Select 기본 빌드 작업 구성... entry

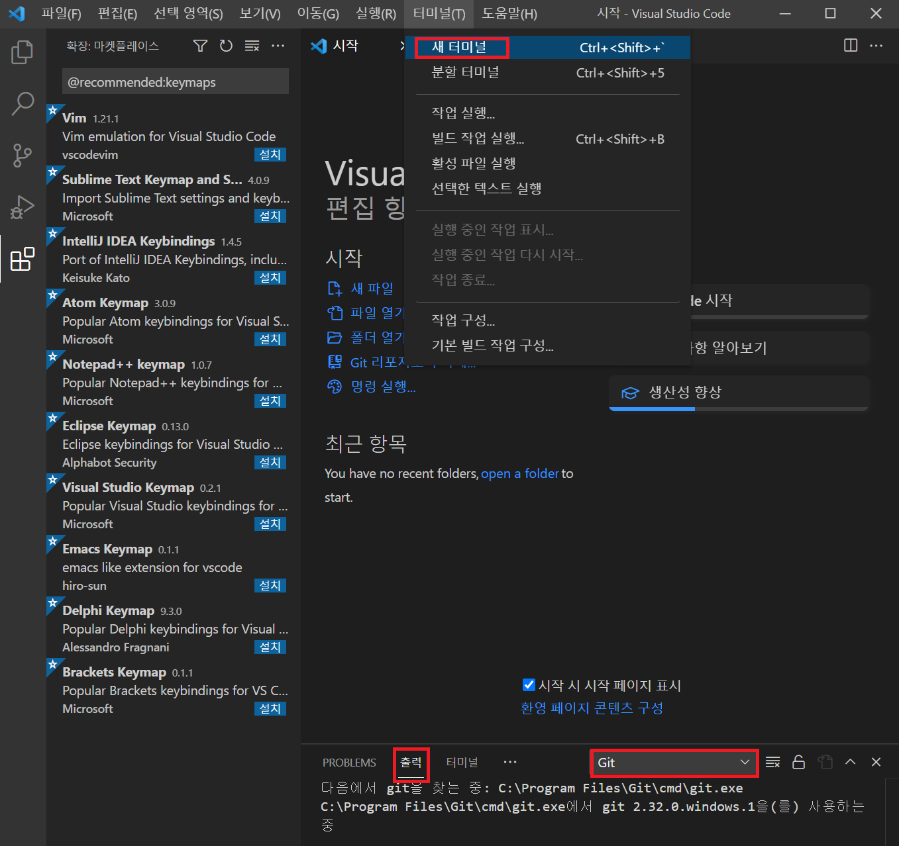point(548,346)
